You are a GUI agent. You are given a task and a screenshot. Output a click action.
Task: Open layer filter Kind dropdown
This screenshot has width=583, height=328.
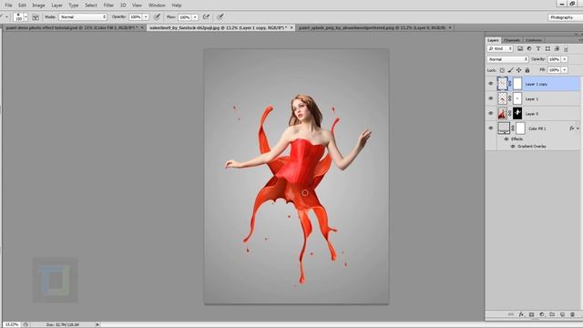[500, 48]
